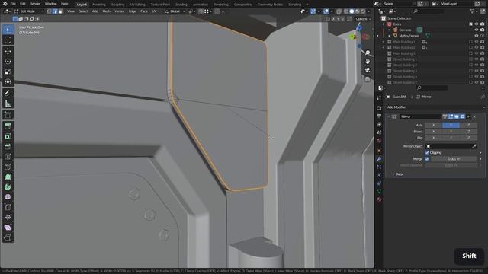Click the Merge distance value field
This screenshot has height=274, width=488.
(x=454, y=159)
